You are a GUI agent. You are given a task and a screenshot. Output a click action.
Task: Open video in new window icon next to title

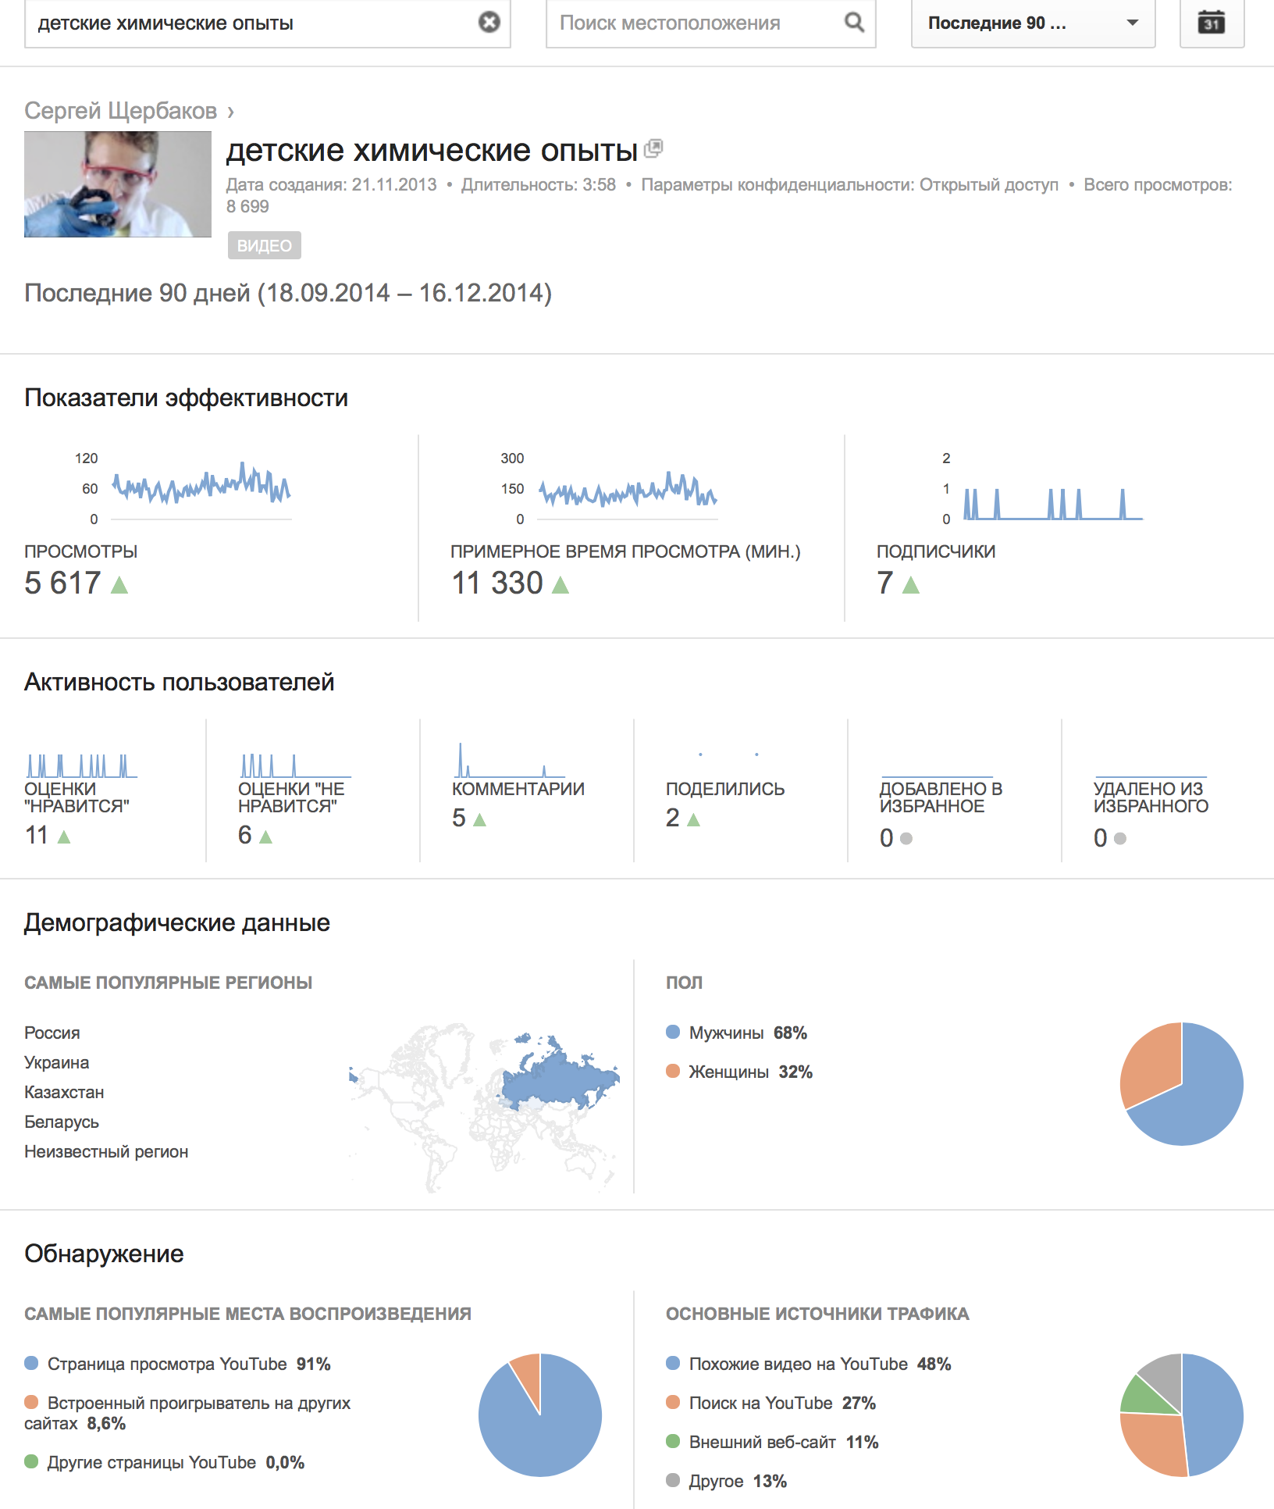tap(653, 148)
